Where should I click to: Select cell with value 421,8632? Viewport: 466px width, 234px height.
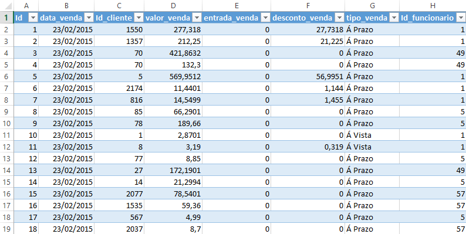point(173,53)
